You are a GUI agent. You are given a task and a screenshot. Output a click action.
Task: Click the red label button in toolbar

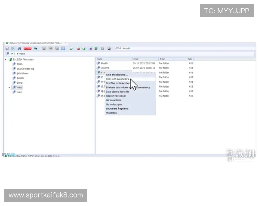coord(28,48)
